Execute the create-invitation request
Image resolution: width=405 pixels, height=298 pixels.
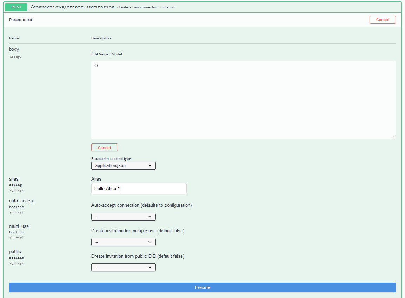(202, 287)
